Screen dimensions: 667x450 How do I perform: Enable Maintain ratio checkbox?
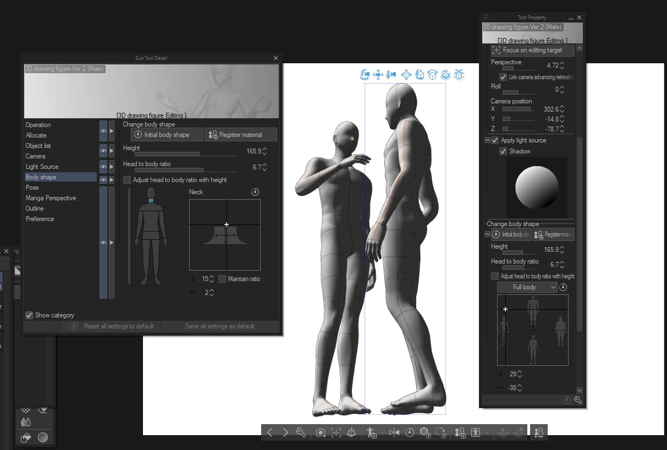pyautogui.click(x=222, y=279)
